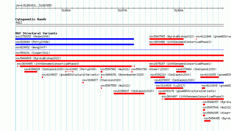Click nsv5997506 (Wu2021) label
Screen dimensions: 231x131
coord(217,107)
